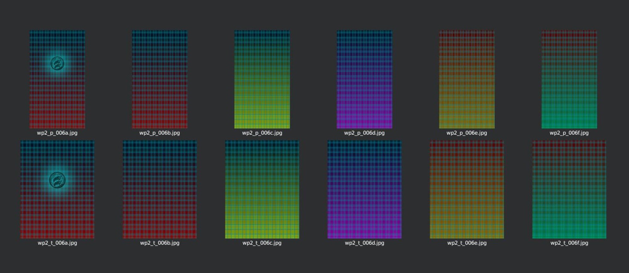Open the wp2_t_006a.jpg thumbnail with emblem
This screenshot has width=629, height=273.
click(57, 189)
